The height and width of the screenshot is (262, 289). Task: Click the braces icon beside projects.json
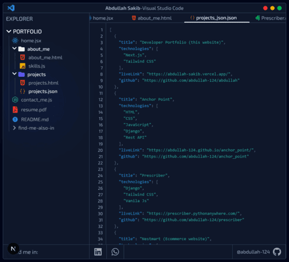(23, 91)
